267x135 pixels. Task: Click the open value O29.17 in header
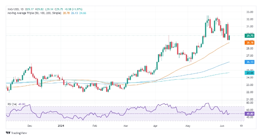click(x=29, y=9)
